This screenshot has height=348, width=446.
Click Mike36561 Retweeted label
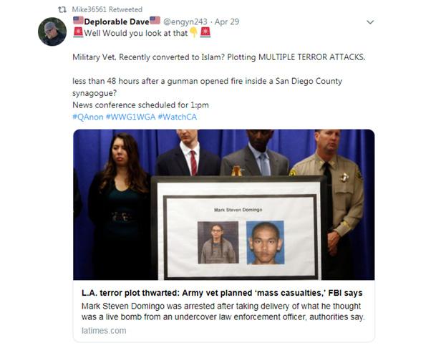pos(107,10)
